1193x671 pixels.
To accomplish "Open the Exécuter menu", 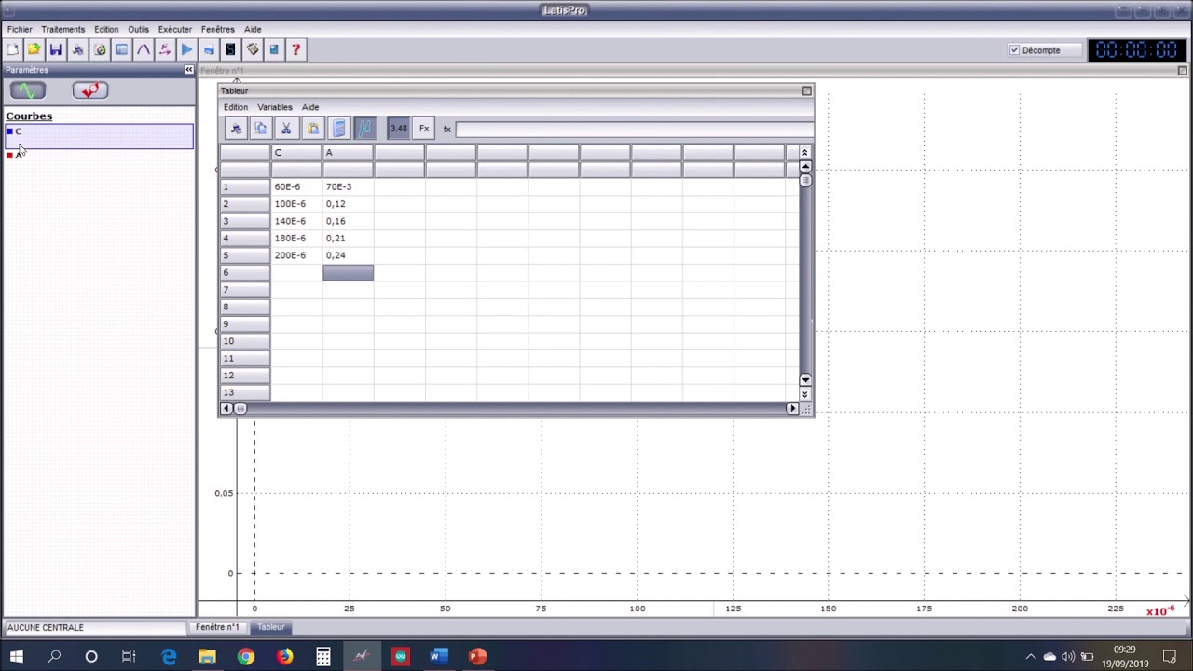I will point(175,29).
